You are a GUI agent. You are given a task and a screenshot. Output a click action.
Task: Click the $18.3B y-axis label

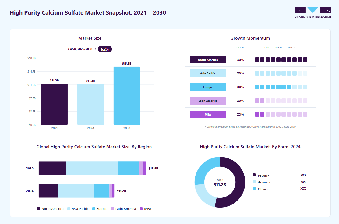click(31, 58)
